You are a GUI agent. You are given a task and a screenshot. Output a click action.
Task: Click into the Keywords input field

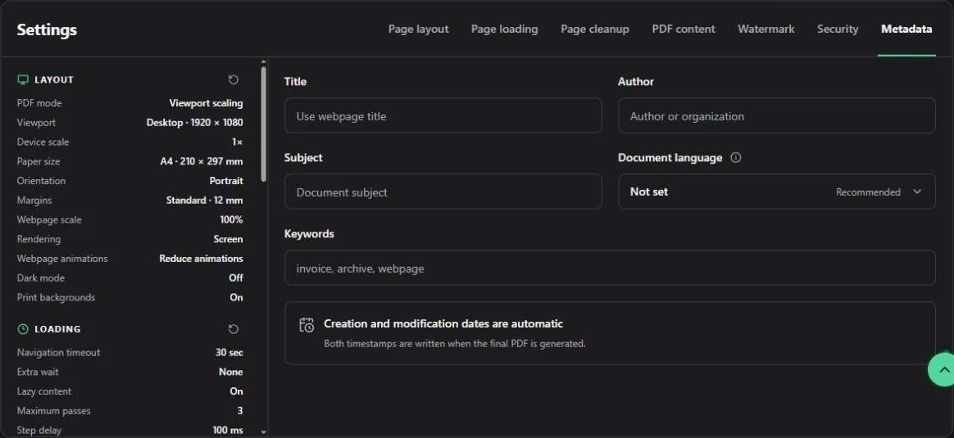pos(610,267)
